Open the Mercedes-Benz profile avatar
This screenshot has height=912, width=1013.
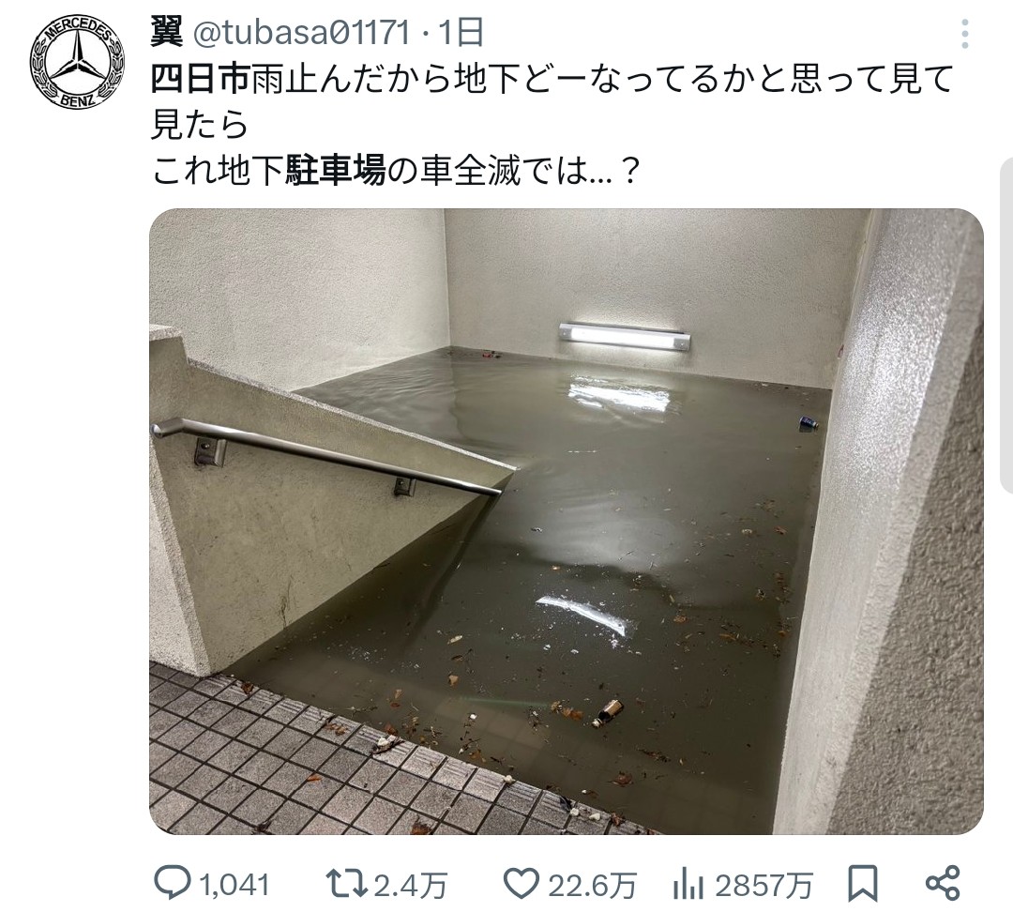pyautogui.click(x=77, y=64)
